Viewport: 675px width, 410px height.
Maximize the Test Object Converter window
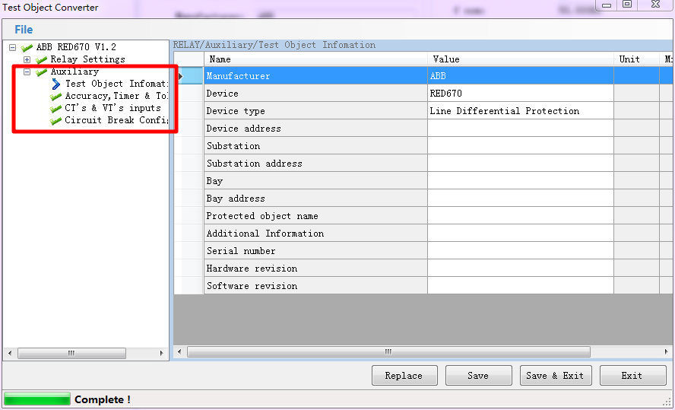(x=627, y=5)
